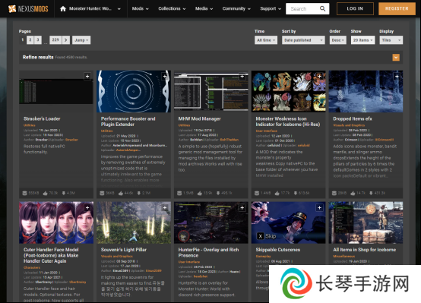Open MHW Mod Manager title link
This screenshot has height=303, width=421.
point(200,118)
